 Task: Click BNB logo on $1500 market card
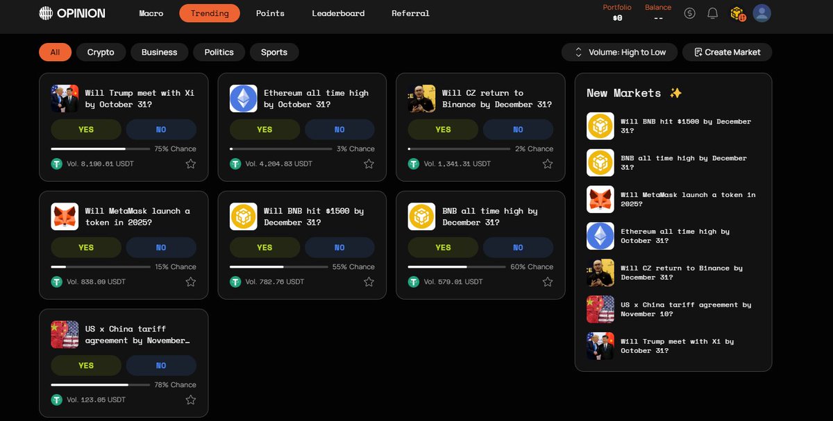tap(244, 216)
